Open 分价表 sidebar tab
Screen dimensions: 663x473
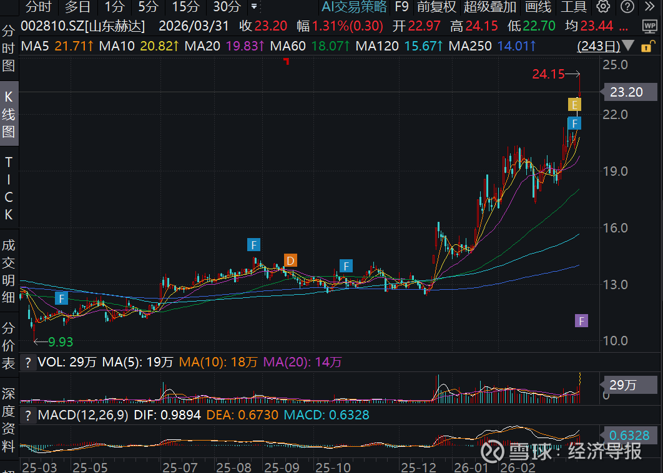click(9, 345)
